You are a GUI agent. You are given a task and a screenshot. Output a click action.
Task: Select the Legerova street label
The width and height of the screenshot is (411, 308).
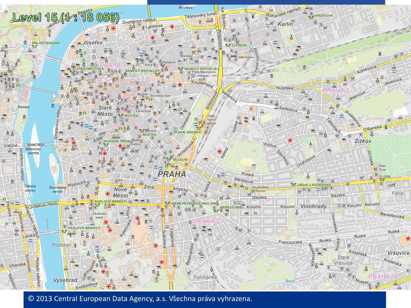172,238
